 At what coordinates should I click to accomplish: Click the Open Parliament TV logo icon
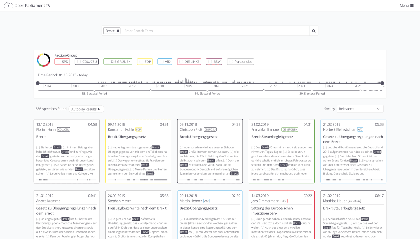(8, 5)
